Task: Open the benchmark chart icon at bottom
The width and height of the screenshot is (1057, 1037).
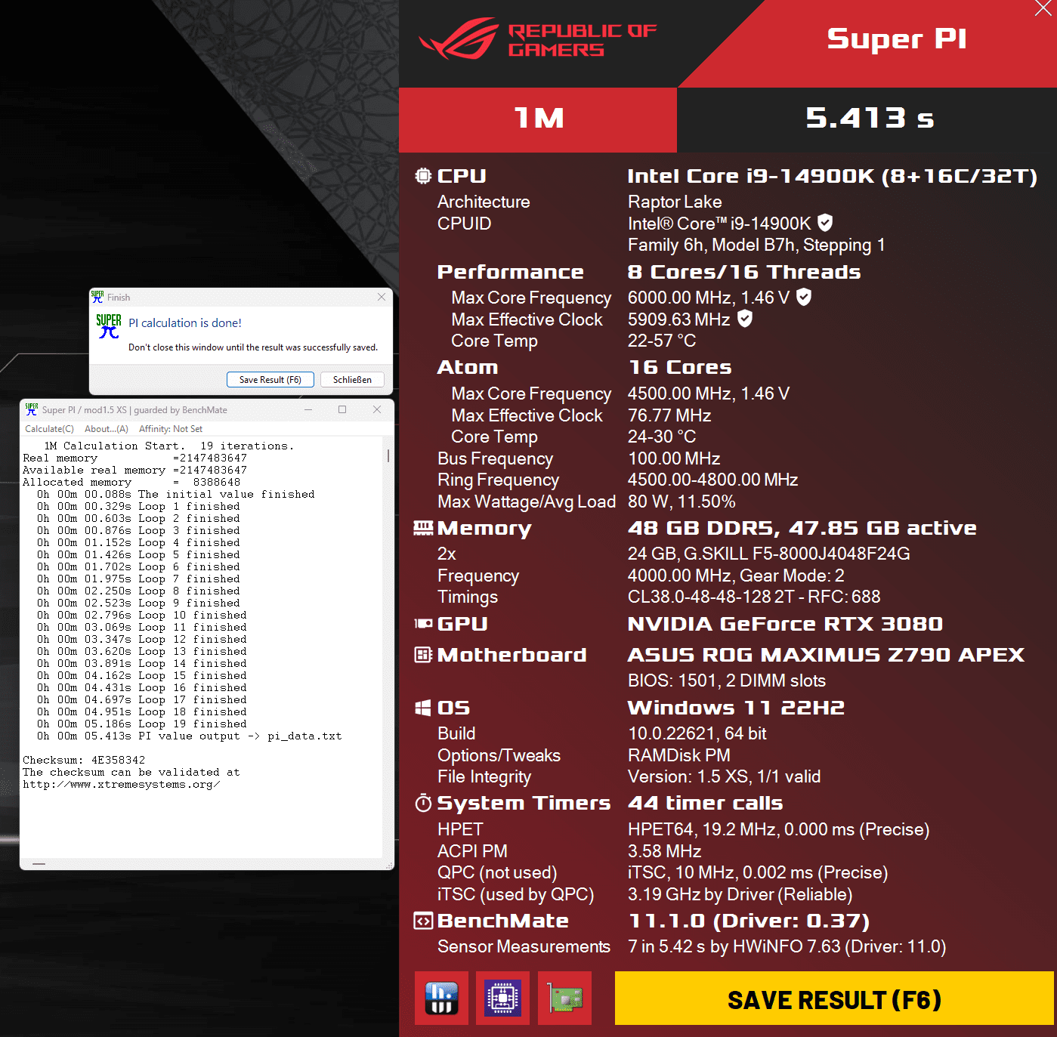Action: [441, 998]
